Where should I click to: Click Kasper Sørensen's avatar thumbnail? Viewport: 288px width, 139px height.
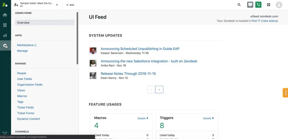point(93,51)
